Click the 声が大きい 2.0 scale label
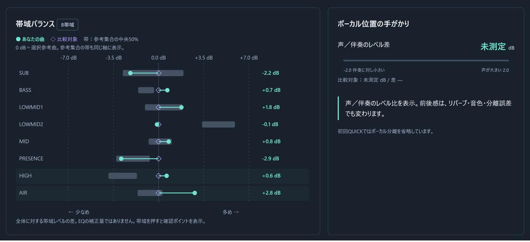The height and width of the screenshot is (242, 530). [495, 70]
